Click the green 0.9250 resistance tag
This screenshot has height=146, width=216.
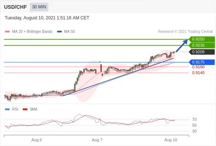(202, 39)
